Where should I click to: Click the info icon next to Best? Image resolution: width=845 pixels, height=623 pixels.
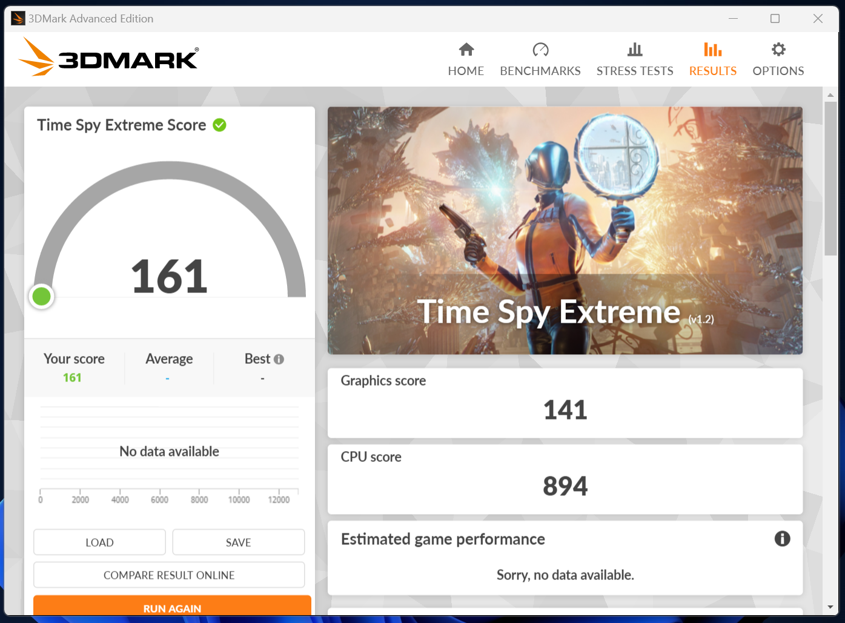pyautogui.click(x=279, y=359)
